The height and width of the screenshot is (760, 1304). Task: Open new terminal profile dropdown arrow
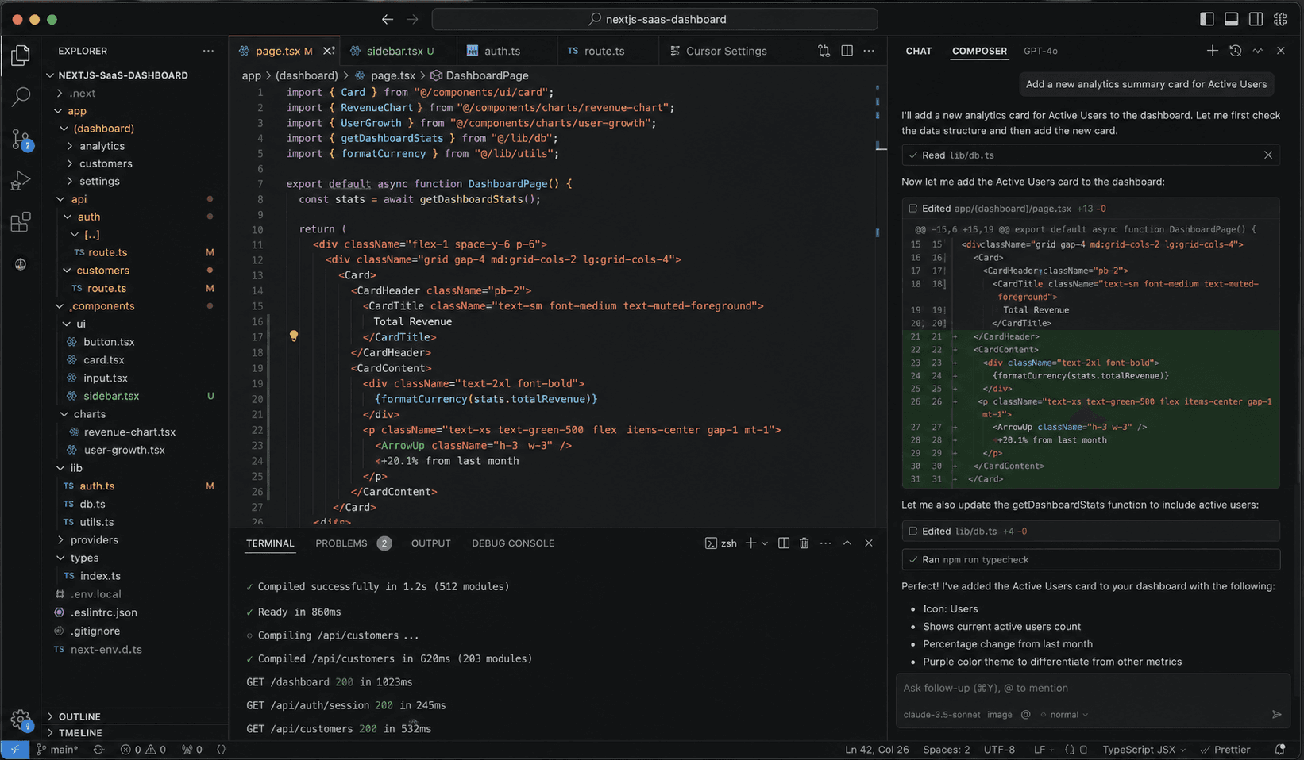(765, 543)
